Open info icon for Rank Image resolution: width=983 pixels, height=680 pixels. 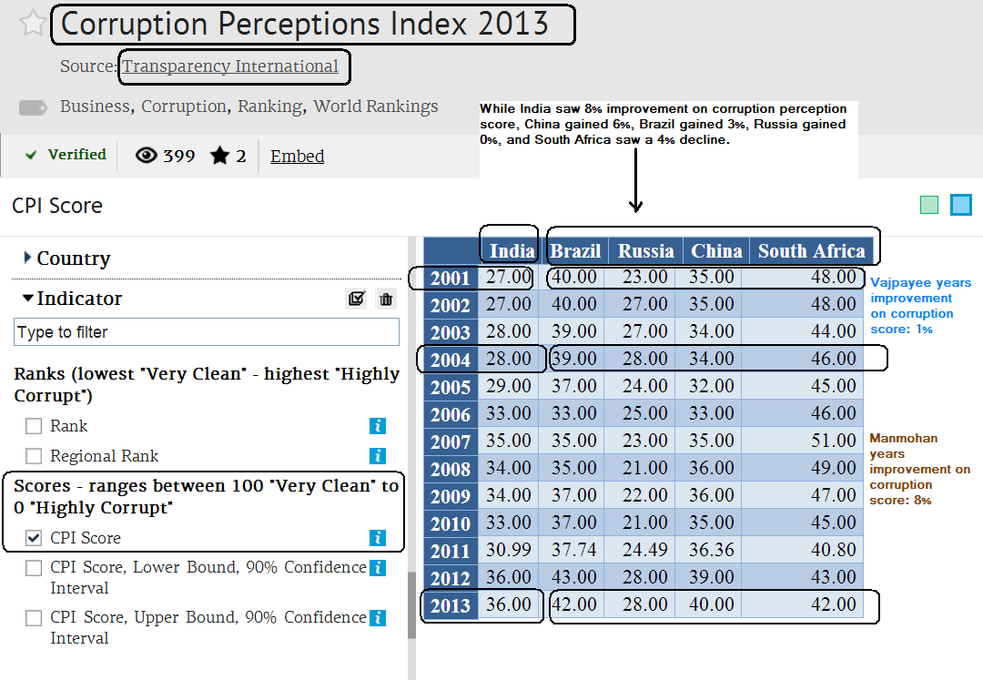pyautogui.click(x=378, y=426)
